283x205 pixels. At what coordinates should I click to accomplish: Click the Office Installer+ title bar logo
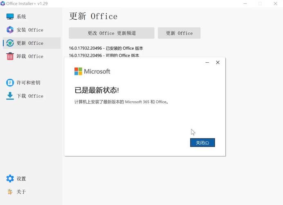[3, 4]
